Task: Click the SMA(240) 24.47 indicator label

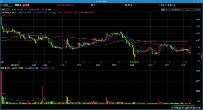Action: coord(86,12)
